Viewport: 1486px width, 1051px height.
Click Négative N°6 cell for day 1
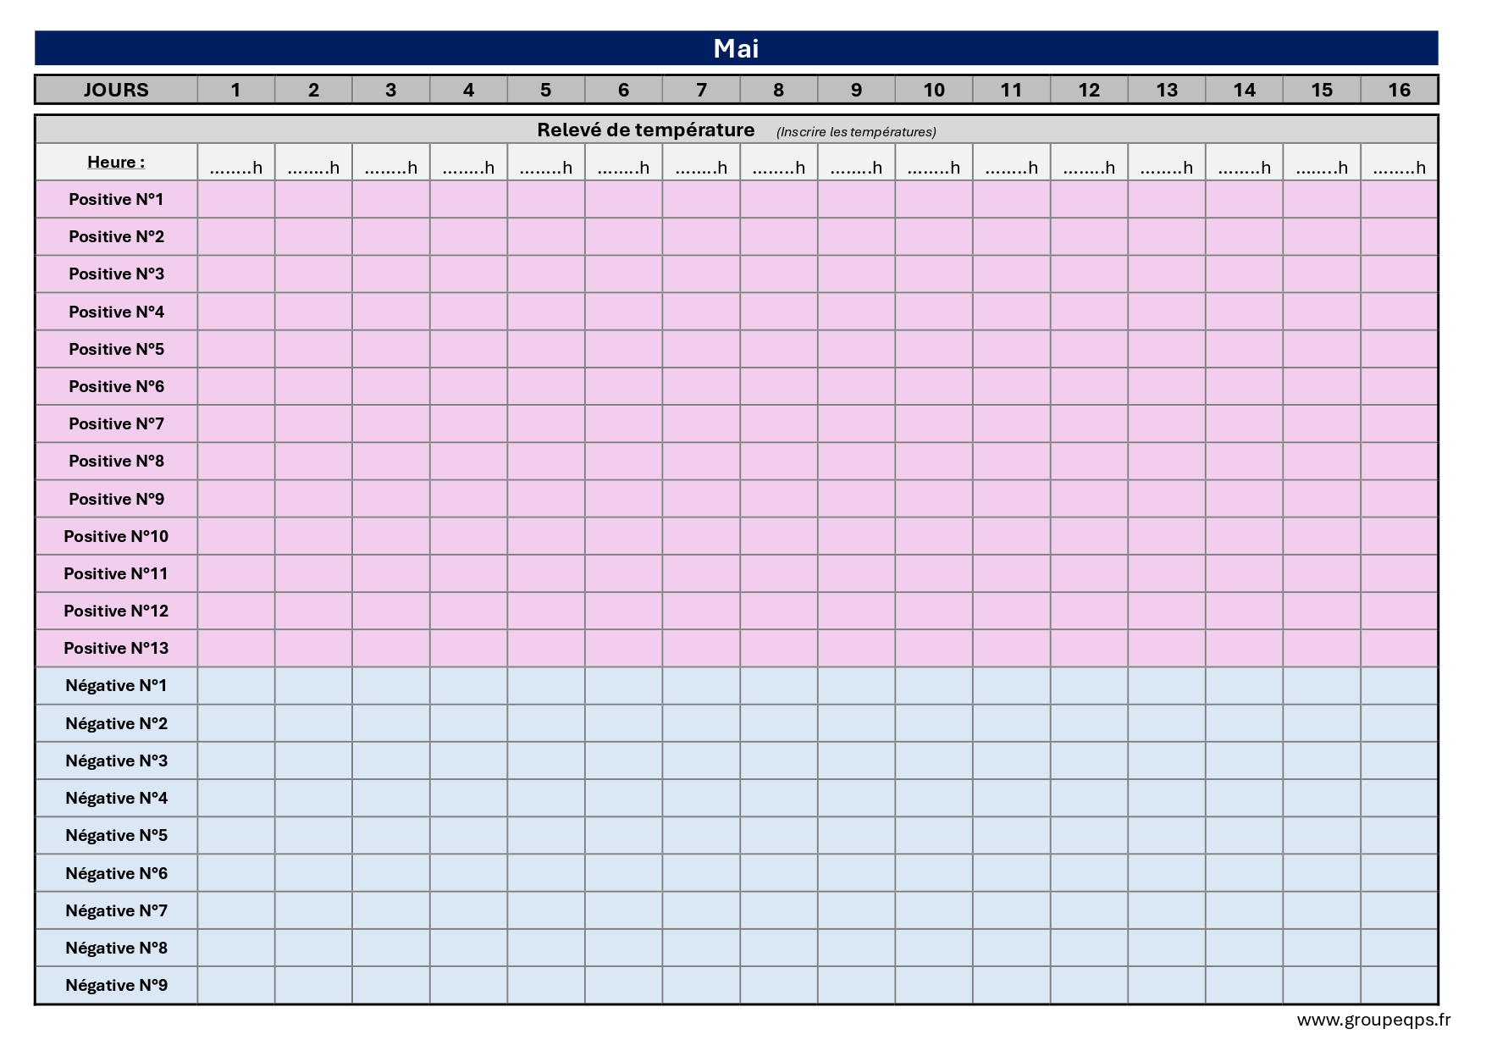236,873
